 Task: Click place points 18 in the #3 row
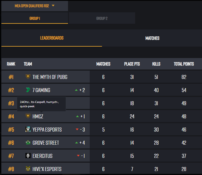coord(132,104)
